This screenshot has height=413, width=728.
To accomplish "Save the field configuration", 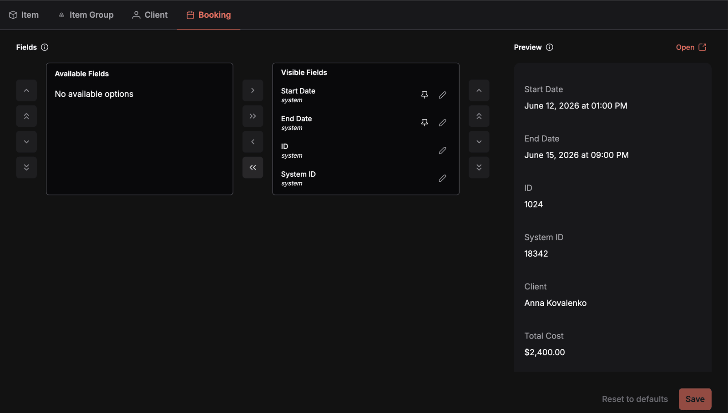I will [x=695, y=399].
